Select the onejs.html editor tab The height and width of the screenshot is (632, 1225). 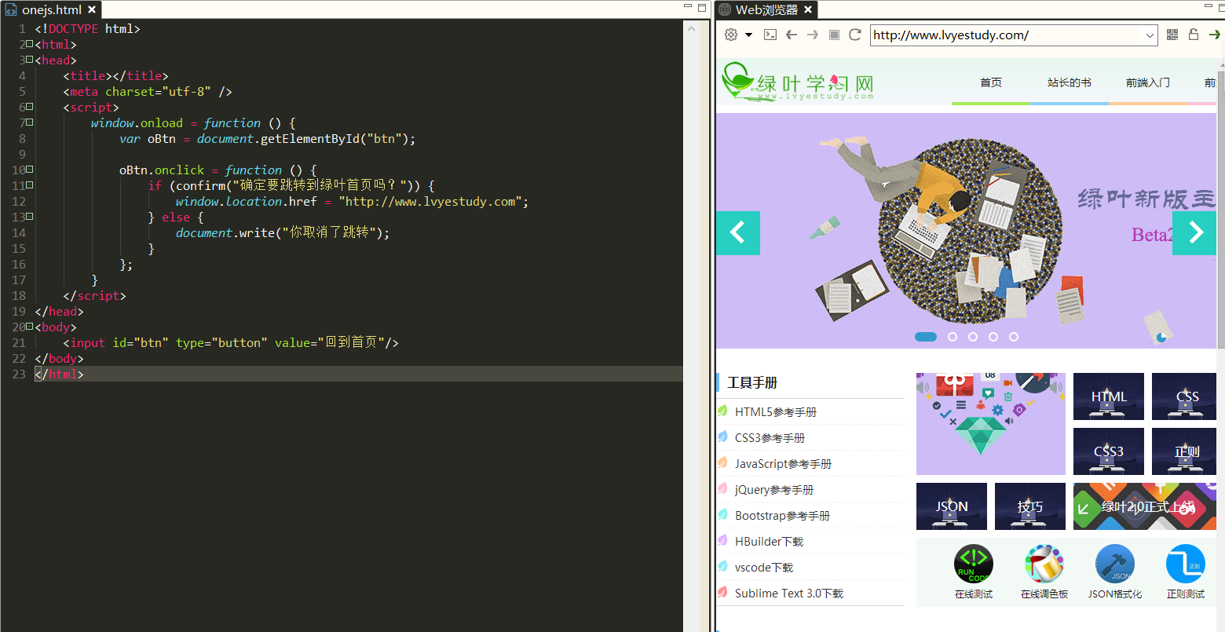coord(47,9)
